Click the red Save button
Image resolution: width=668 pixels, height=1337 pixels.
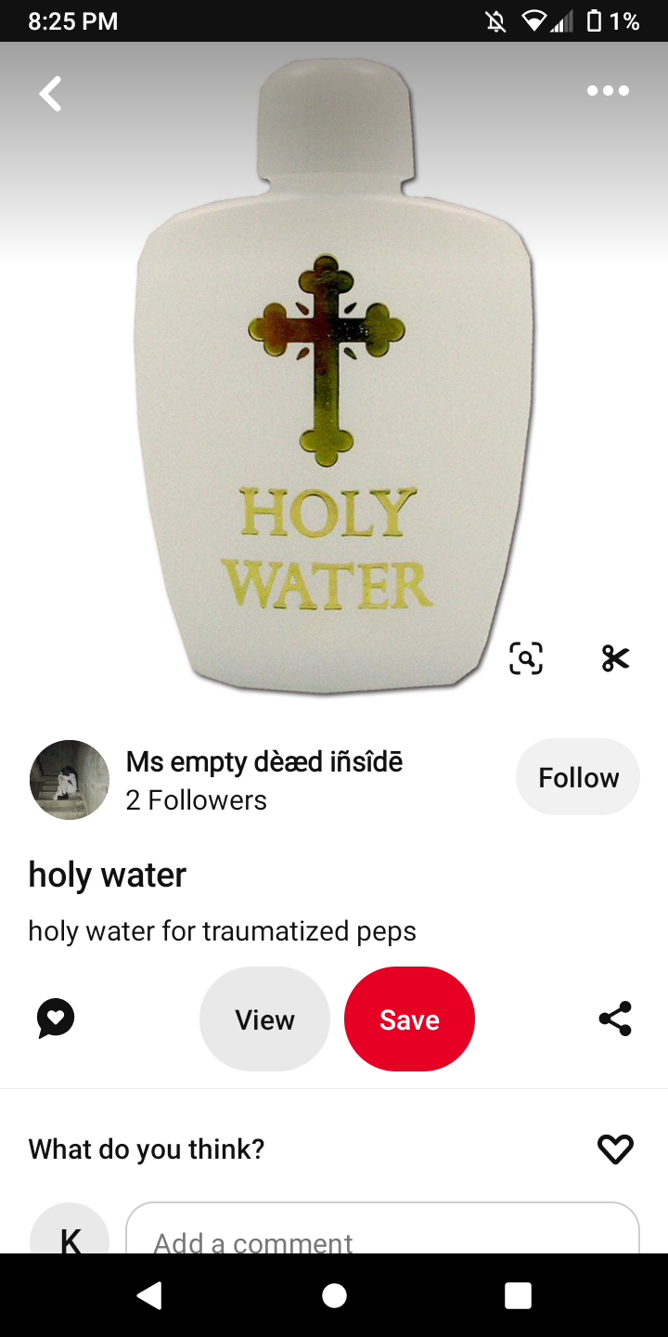coord(409,1019)
